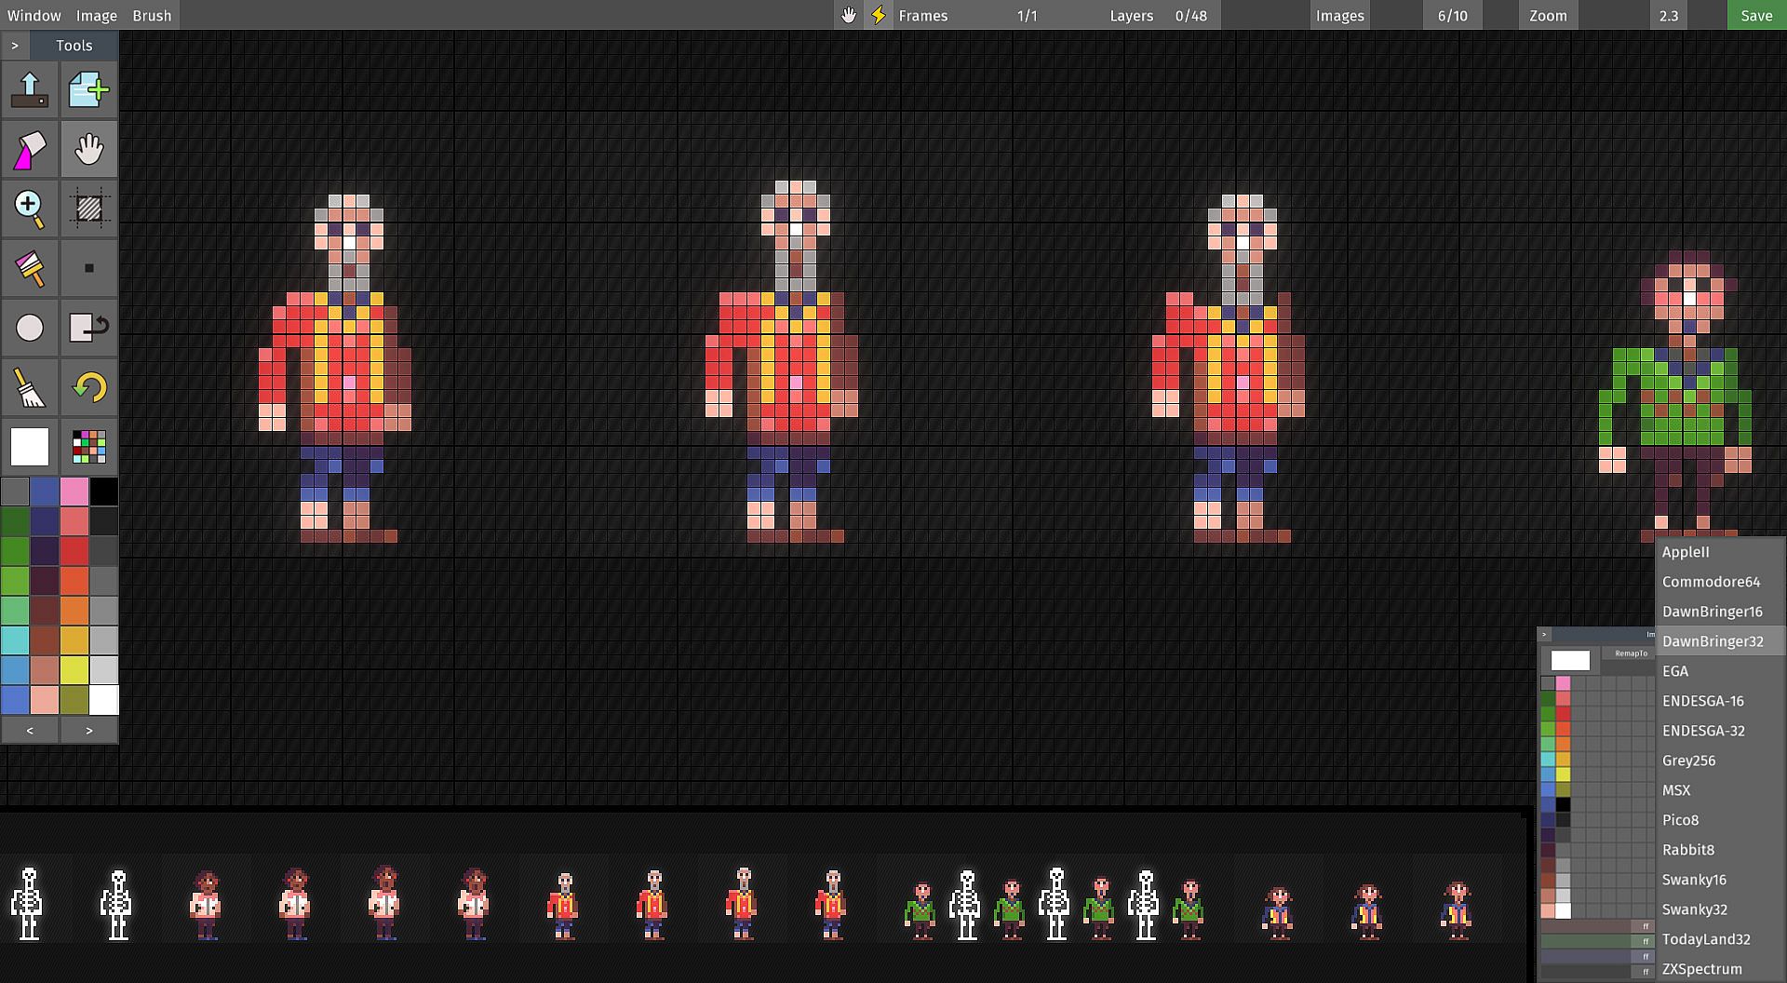Select the magnifying glass zoom tool

tap(30, 209)
